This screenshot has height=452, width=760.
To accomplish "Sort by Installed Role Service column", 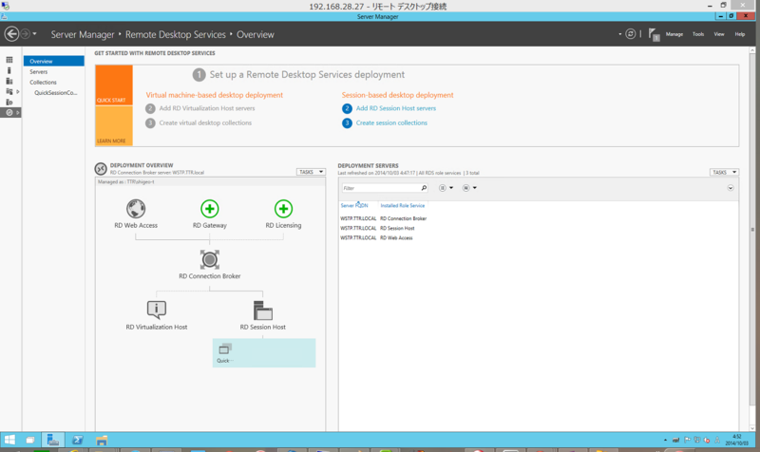I will click(x=402, y=206).
